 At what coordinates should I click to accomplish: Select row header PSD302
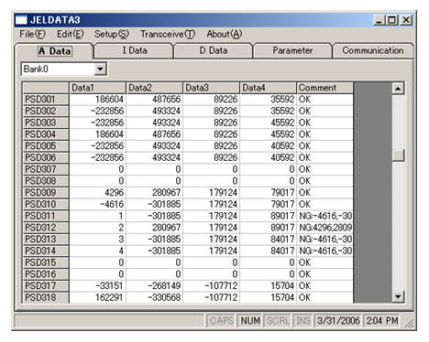coord(46,111)
